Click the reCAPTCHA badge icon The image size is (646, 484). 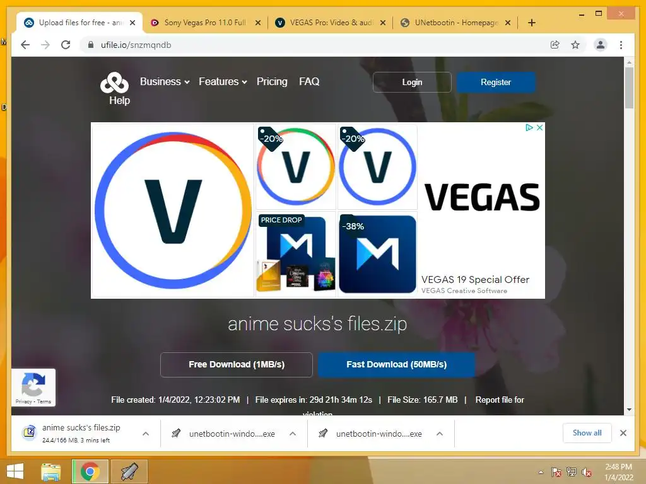(x=33, y=384)
